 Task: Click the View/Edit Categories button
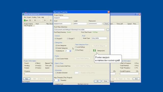click(99, 46)
